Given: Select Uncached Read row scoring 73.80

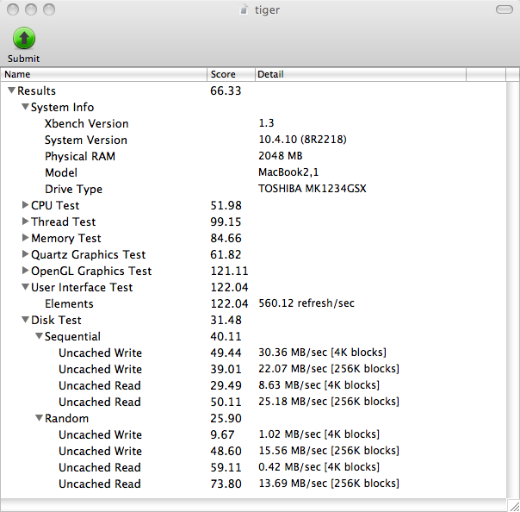Looking at the screenshot, I should pyautogui.click(x=253, y=484).
